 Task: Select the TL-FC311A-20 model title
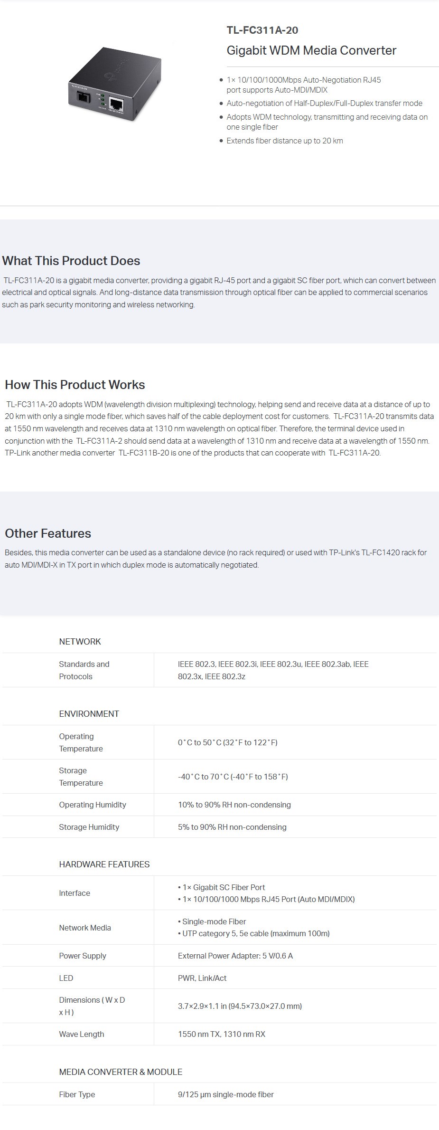pos(262,30)
